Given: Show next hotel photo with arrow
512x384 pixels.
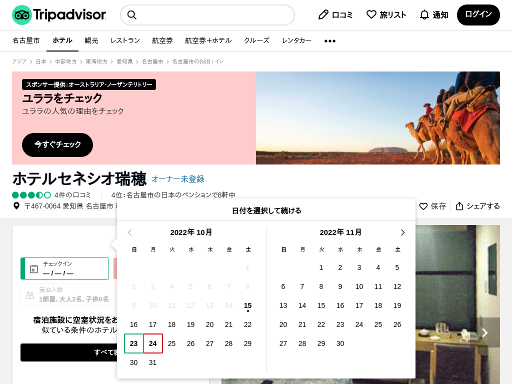Looking at the screenshot, I should point(484,332).
